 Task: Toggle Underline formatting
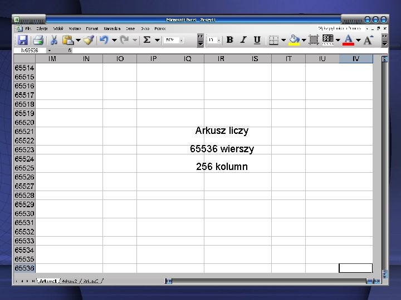257,40
